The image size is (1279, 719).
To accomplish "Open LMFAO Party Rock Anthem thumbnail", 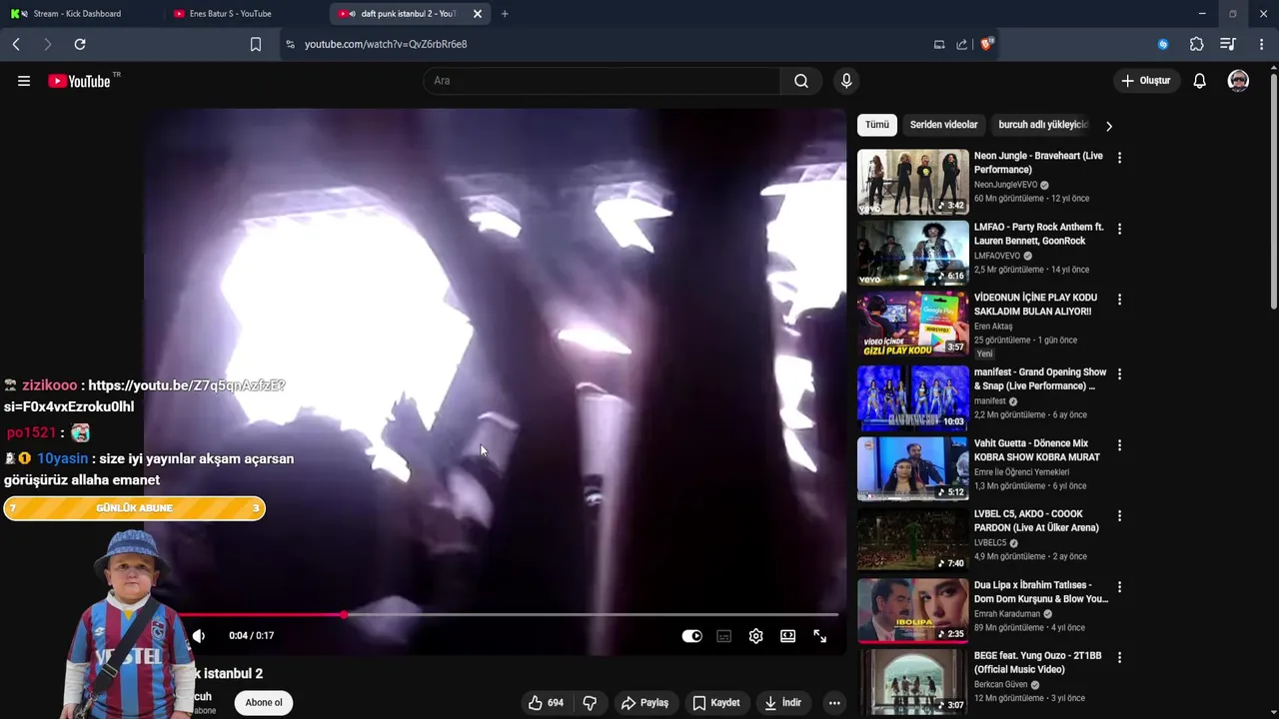I will click(913, 253).
